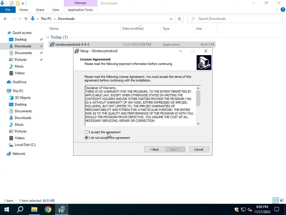Click the installer icon in Setup header

[204, 62]
